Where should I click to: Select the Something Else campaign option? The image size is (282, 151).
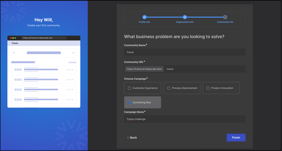click(x=143, y=102)
